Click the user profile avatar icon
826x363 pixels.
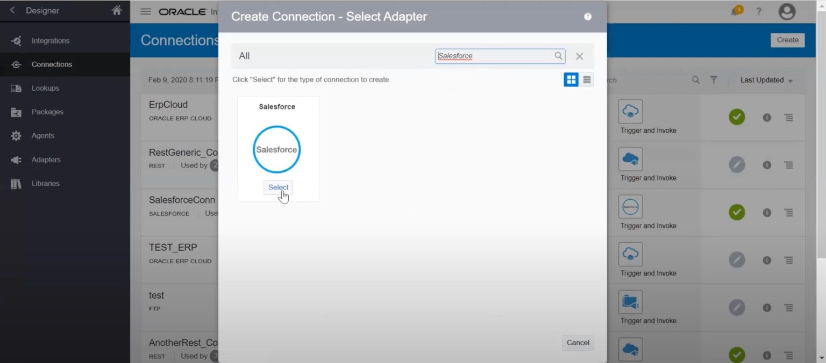(x=787, y=10)
